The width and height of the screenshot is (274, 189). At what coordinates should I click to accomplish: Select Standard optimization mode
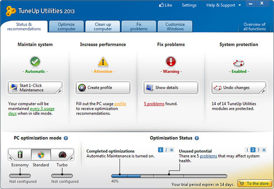click(x=41, y=154)
